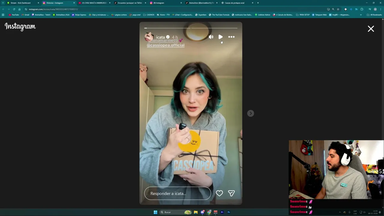Switch to Encuentra 'prolapso' en TikTok tab
The width and height of the screenshot is (384, 216).
coord(130,3)
